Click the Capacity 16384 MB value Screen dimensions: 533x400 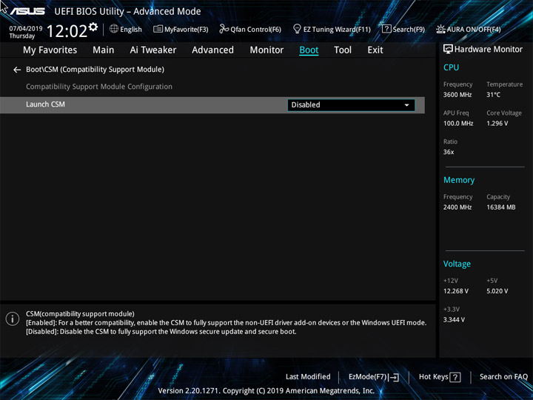pyautogui.click(x=501, y=207)
